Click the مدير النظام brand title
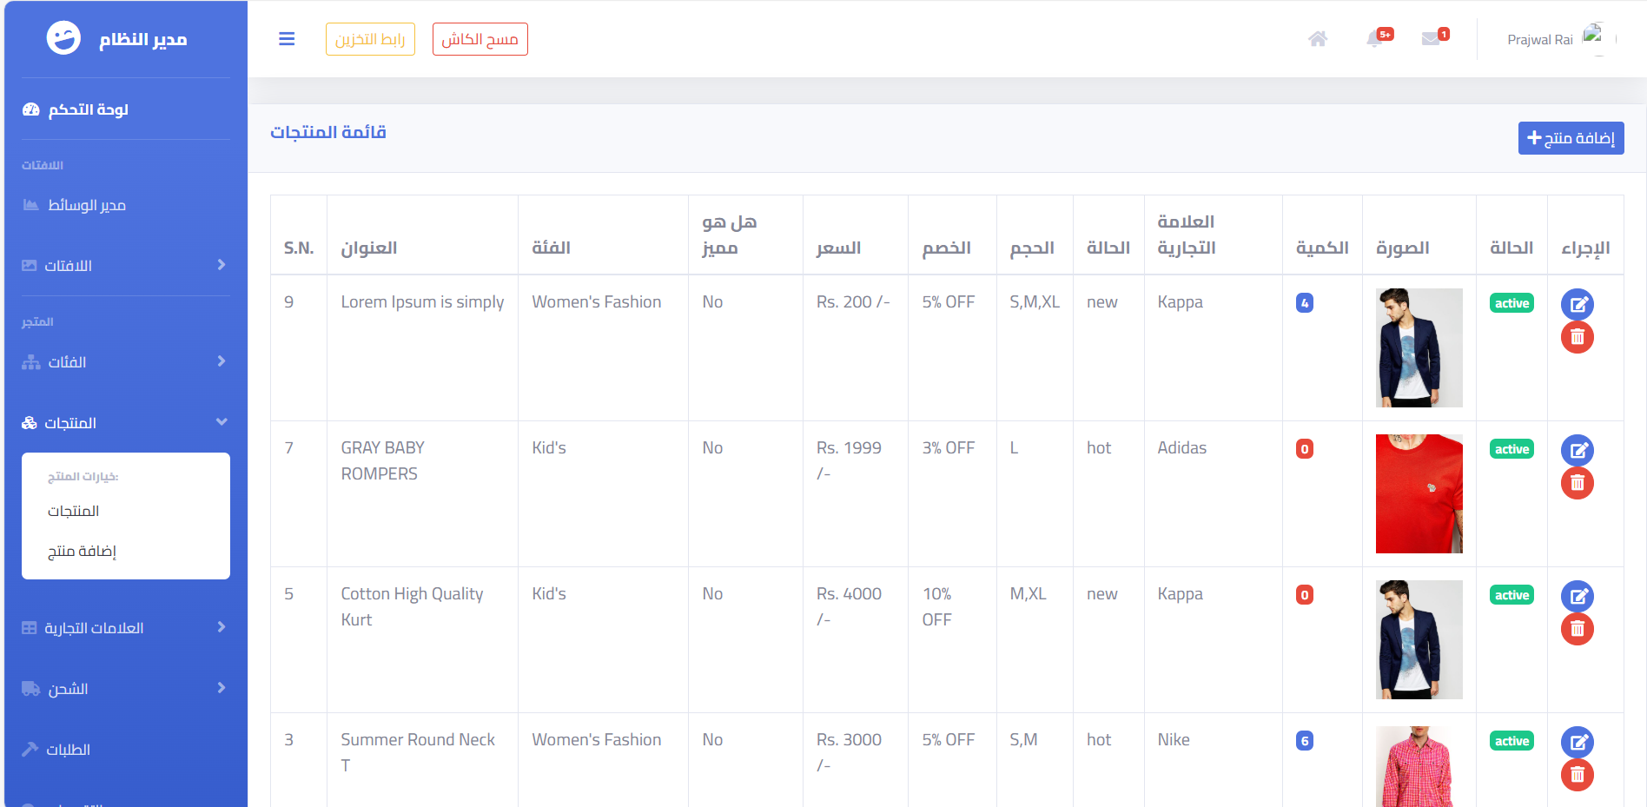 (143, 39)
